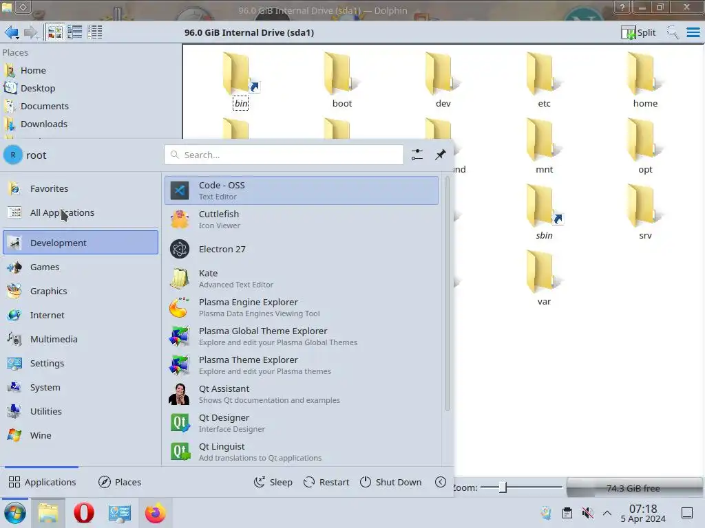
Task: Focus the launcher Search field
Action: pos(284,155)
